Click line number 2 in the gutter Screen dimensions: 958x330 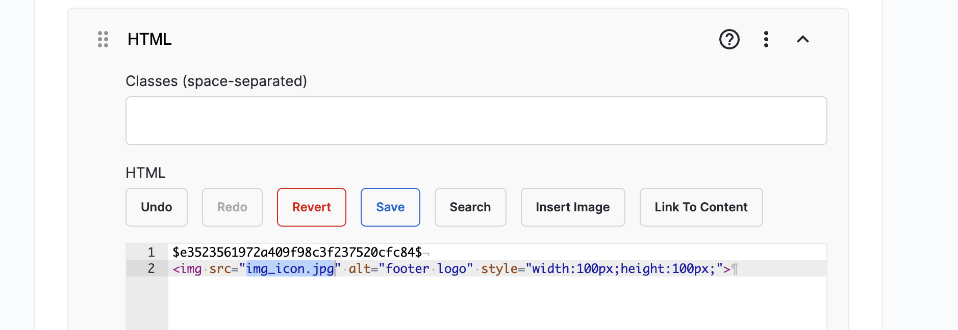pos(151,268)
